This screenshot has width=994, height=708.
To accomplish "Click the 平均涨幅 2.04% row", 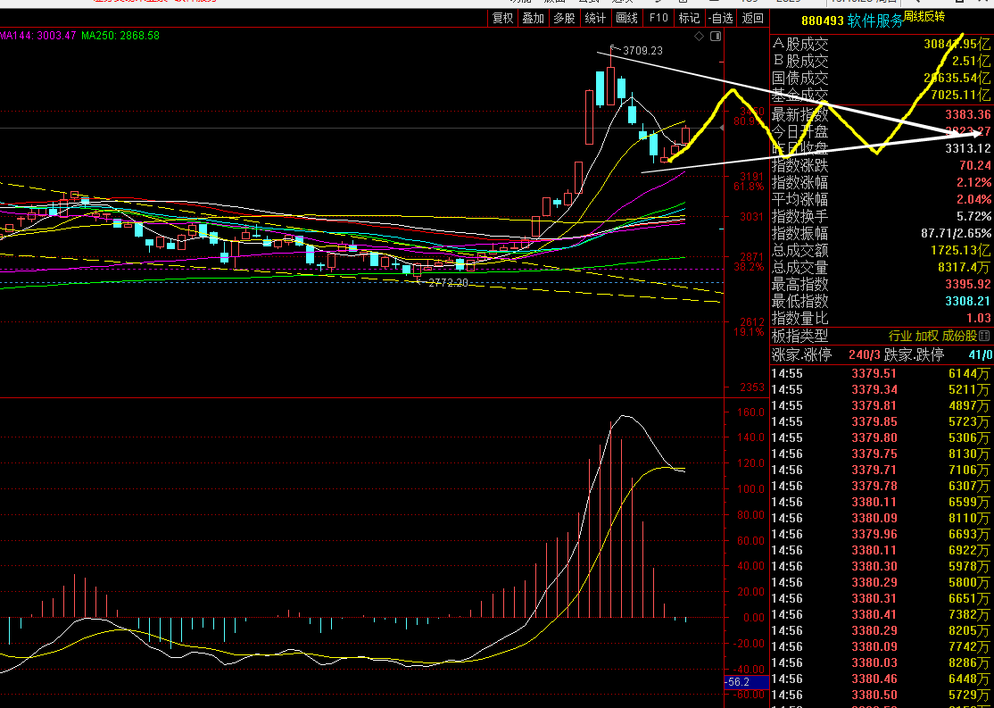I will tap(882, 199).
